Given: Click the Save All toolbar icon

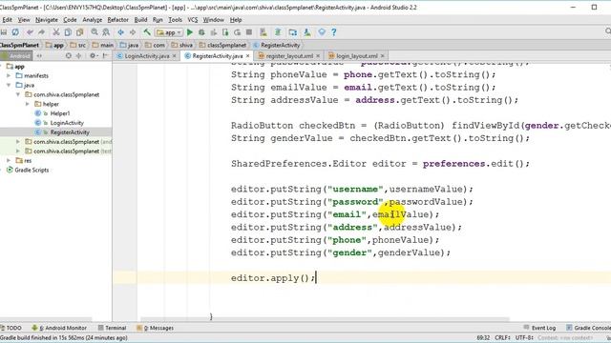Looking at the screenshot, I should tap(4, 32).
